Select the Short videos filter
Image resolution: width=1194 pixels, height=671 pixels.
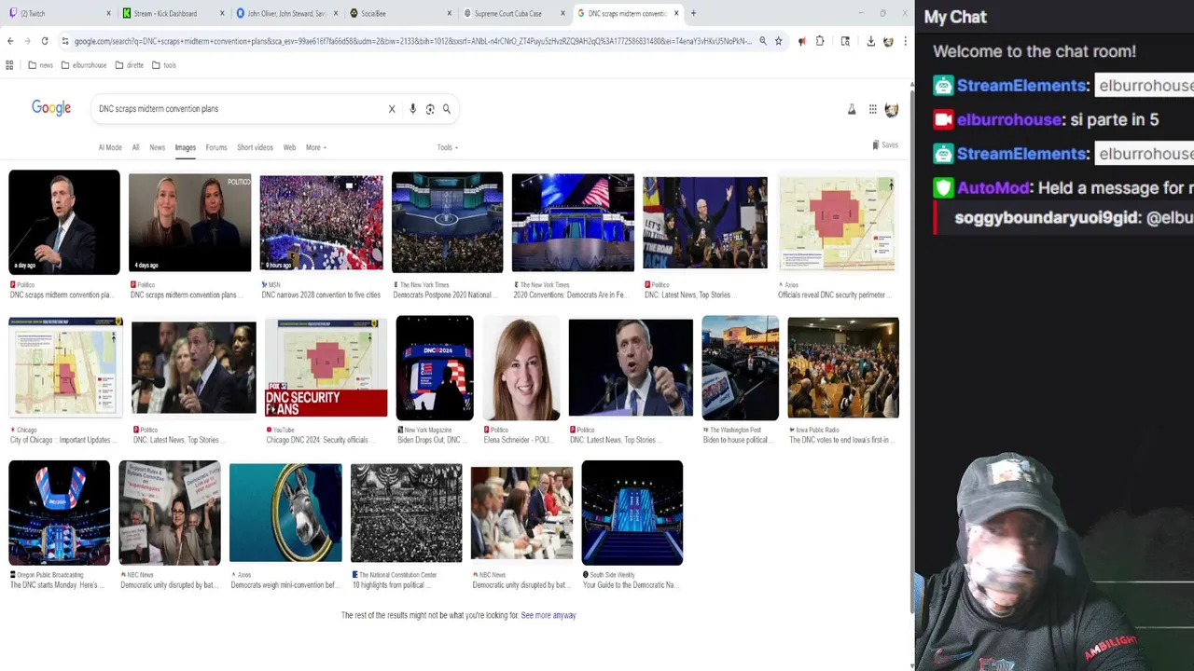click(x=255, y=147)
